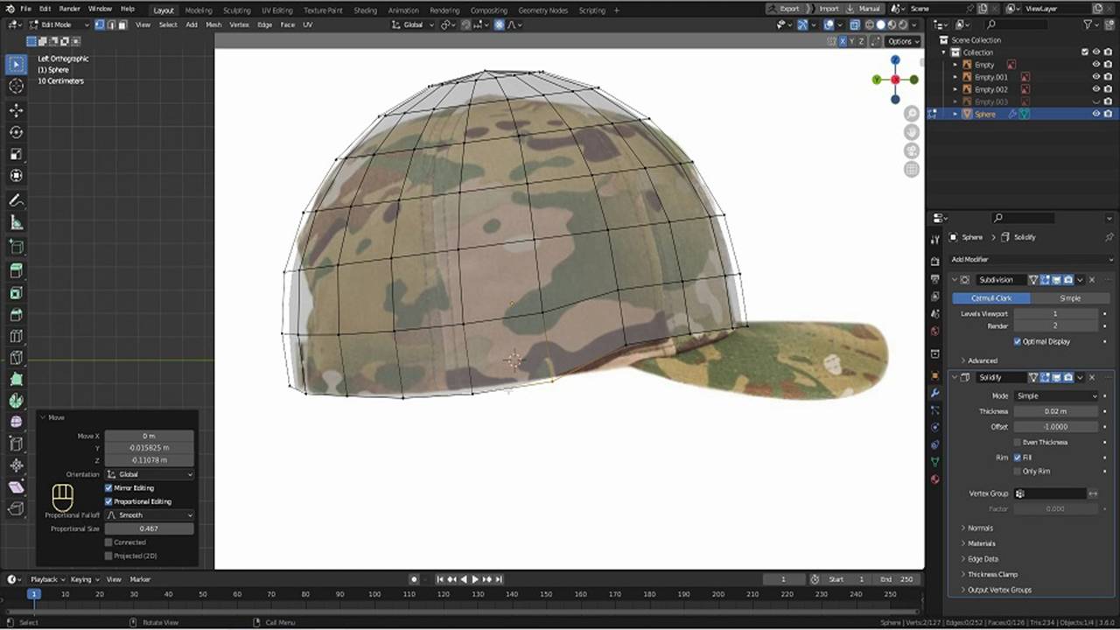Open the Modifiers wrench properties tab

(x=935, y=394)
